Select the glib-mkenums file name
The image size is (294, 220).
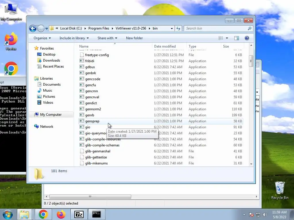tap(96, 163)
